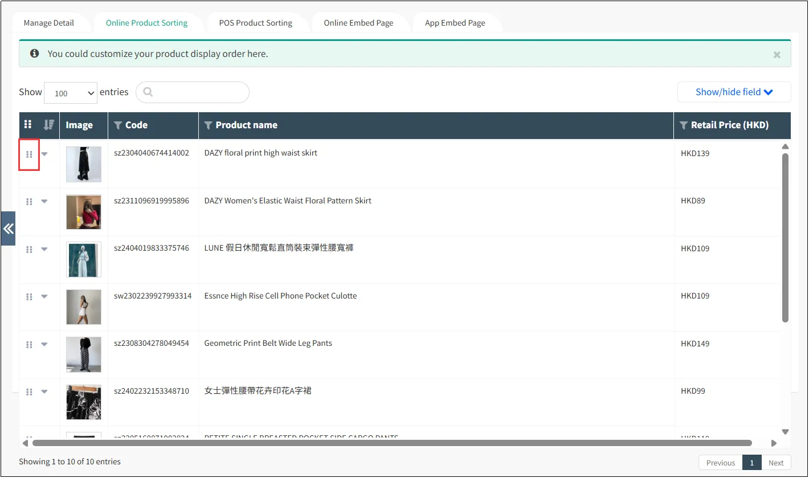Viewport: 809px width, 478px height.
Task: Click the sort order icon in table header
Action: click(x=49, y=125)
